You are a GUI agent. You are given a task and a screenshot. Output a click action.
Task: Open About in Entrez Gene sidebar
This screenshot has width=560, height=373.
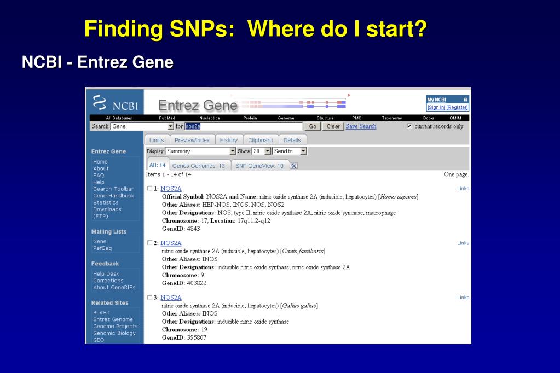point(101,168)
